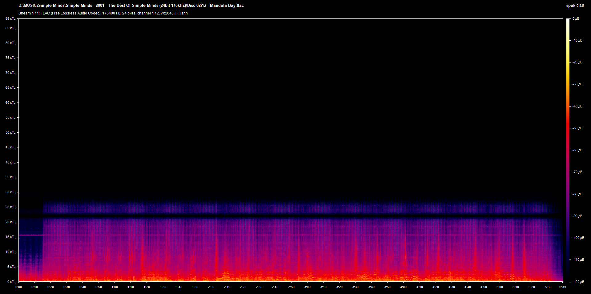Click the 0 дБ level legend label
Viewport: 591px width, 294px height.
click(x=576, y=19)
